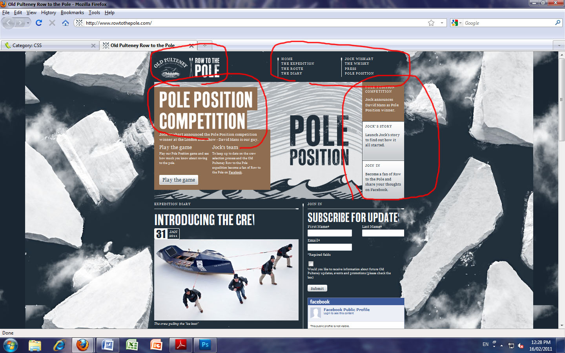Open Microsoft Word from the taskbar
Viewport: 565px width, 353px height.
(108, 345)
